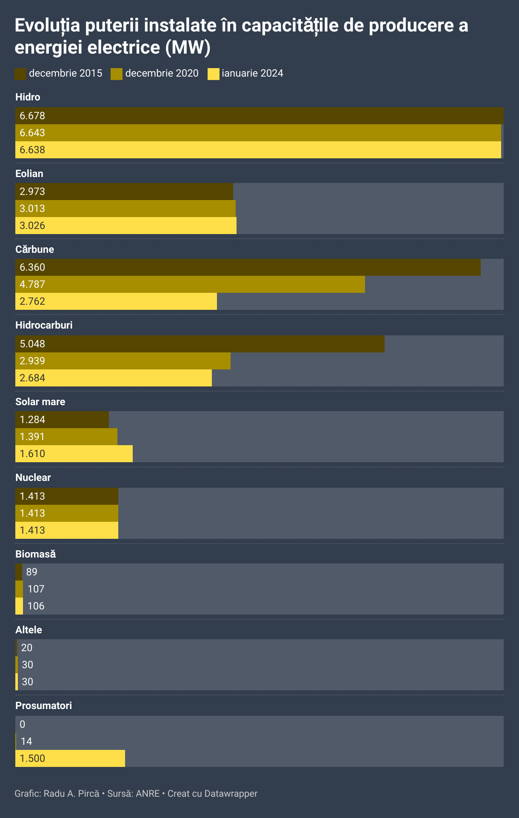Select the Hidrocarburi 5.048 bar
519x818 pixels.
point(200,344)
